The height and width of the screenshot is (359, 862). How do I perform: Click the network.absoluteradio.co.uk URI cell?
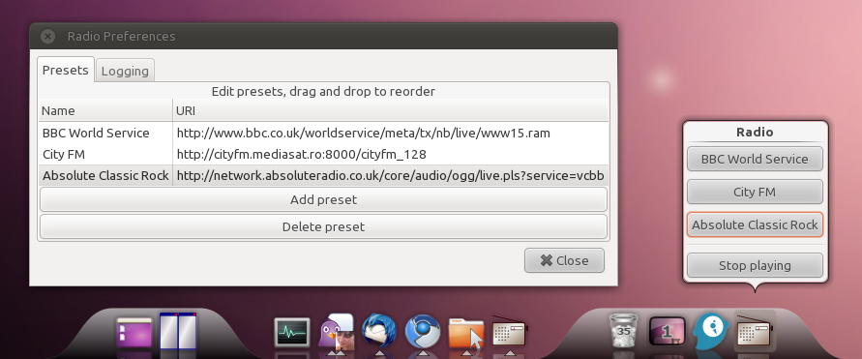click(391, 176)
